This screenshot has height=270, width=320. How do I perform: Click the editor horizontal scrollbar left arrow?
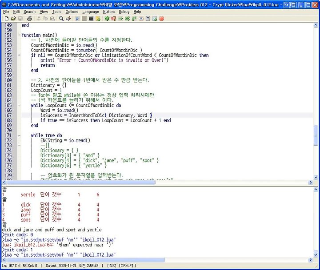[4, 183]
